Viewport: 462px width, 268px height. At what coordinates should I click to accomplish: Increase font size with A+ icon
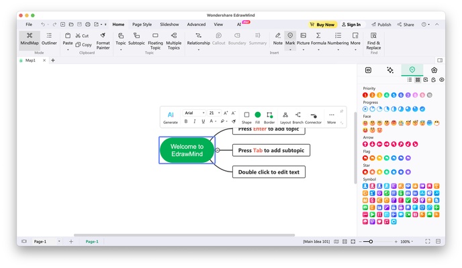(x=226, y=113)
